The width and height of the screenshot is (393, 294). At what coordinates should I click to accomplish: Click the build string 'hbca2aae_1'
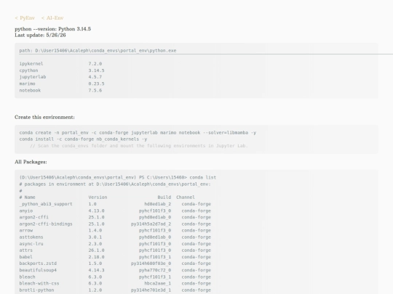pyautogui.click(x=158, y=284)
